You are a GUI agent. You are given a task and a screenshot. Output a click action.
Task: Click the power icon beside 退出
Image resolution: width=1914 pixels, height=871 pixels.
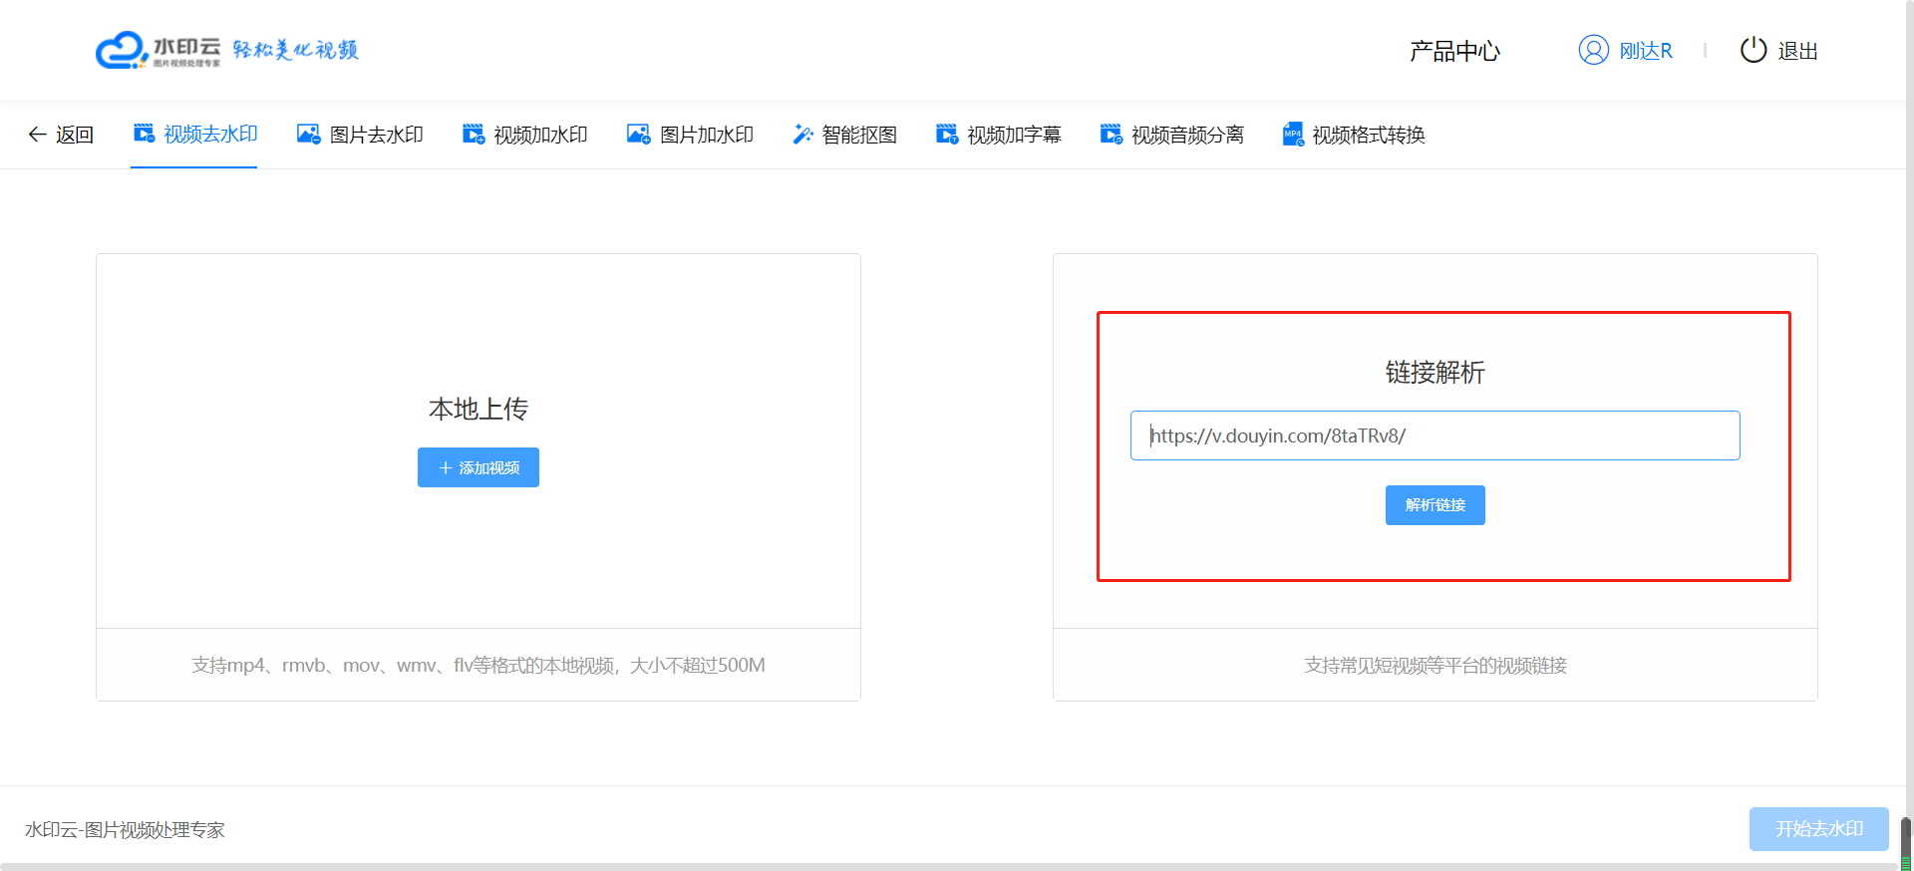click(1754, 50)
